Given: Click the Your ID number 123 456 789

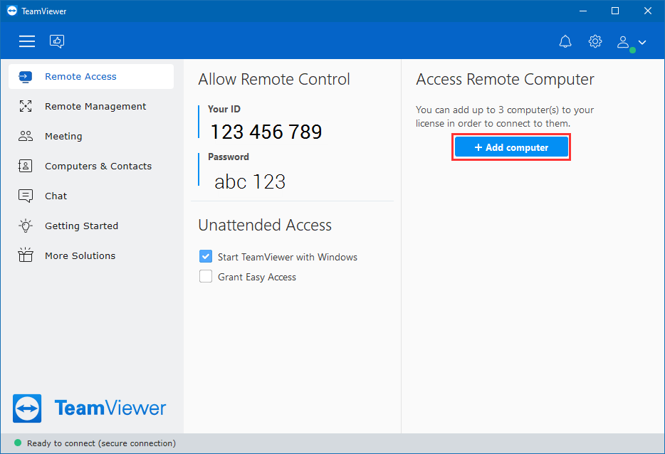Looking at the screenshot, I should (266, 132).
